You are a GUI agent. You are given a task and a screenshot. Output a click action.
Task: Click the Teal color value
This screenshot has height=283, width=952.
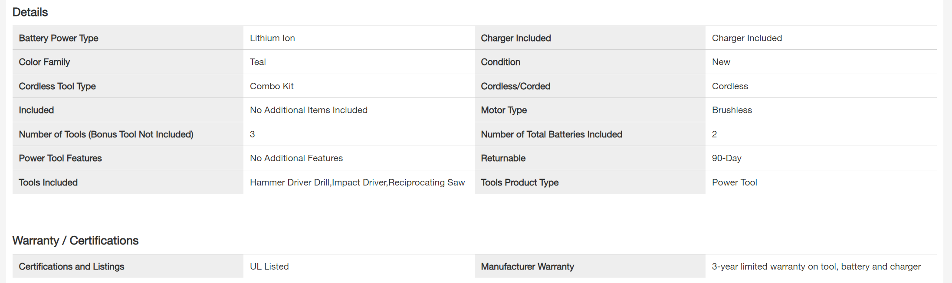click(258, 62)
